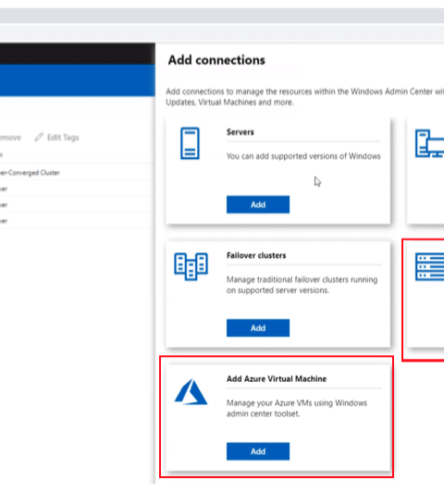Add an Azure Virtual Machine connection
This screenshot has height=492, width=444.
point(258,451)
